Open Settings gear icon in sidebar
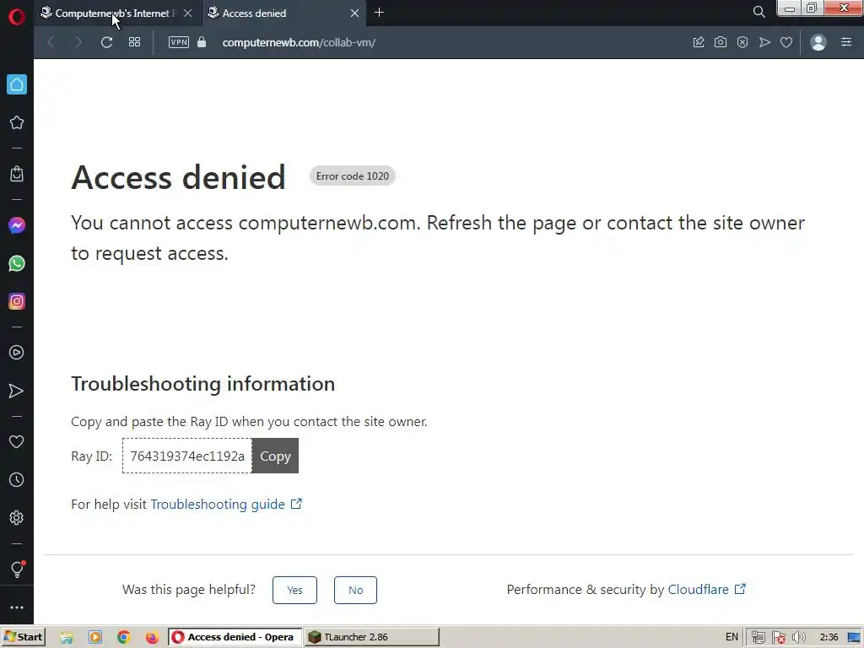 point(17,518)
